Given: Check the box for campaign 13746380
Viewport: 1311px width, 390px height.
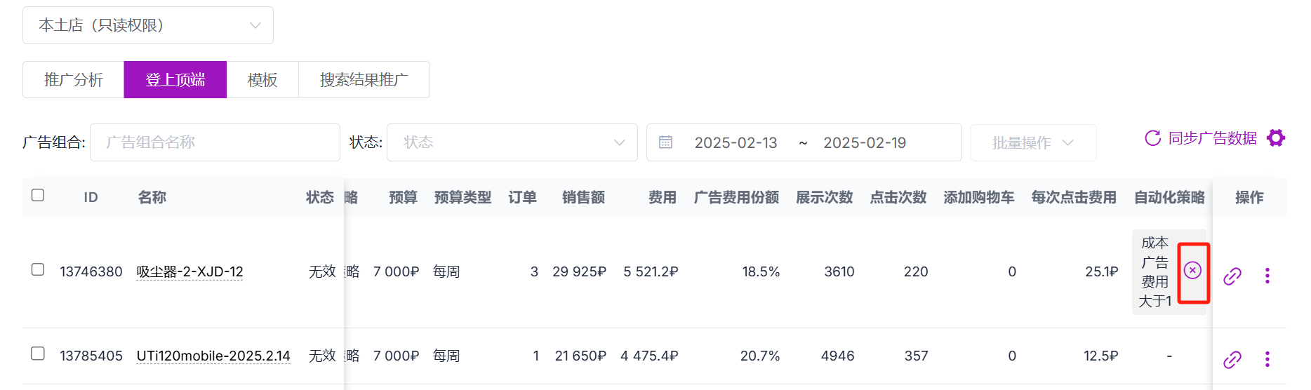Looking at the screenshot, I should pos(38,269).
